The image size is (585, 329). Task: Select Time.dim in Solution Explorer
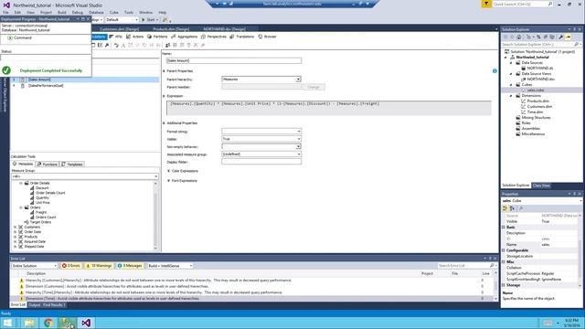pyautogui.click(x=535, y=111)
